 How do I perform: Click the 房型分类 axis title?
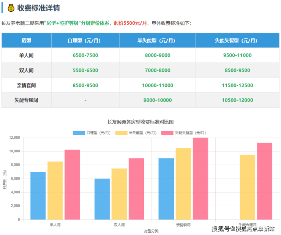(151, 231)
